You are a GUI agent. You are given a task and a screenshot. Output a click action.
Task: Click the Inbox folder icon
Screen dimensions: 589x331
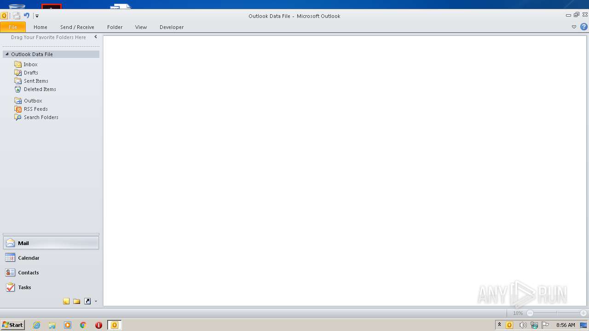point(18,64)
